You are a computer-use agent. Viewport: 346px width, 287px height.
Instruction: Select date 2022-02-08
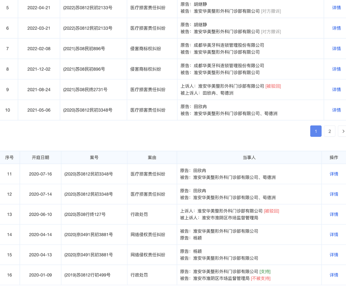click(x=39, y=49)
